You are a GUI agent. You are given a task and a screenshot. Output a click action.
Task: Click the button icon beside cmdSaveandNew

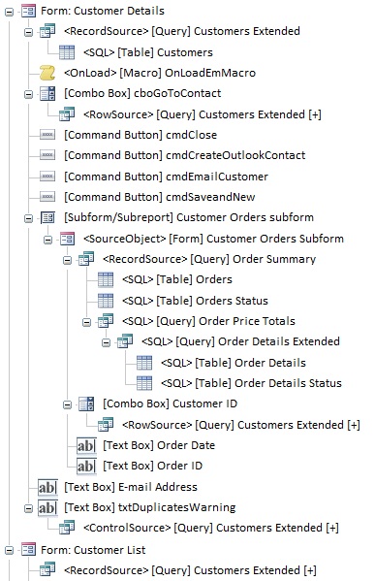pos(47,197)
